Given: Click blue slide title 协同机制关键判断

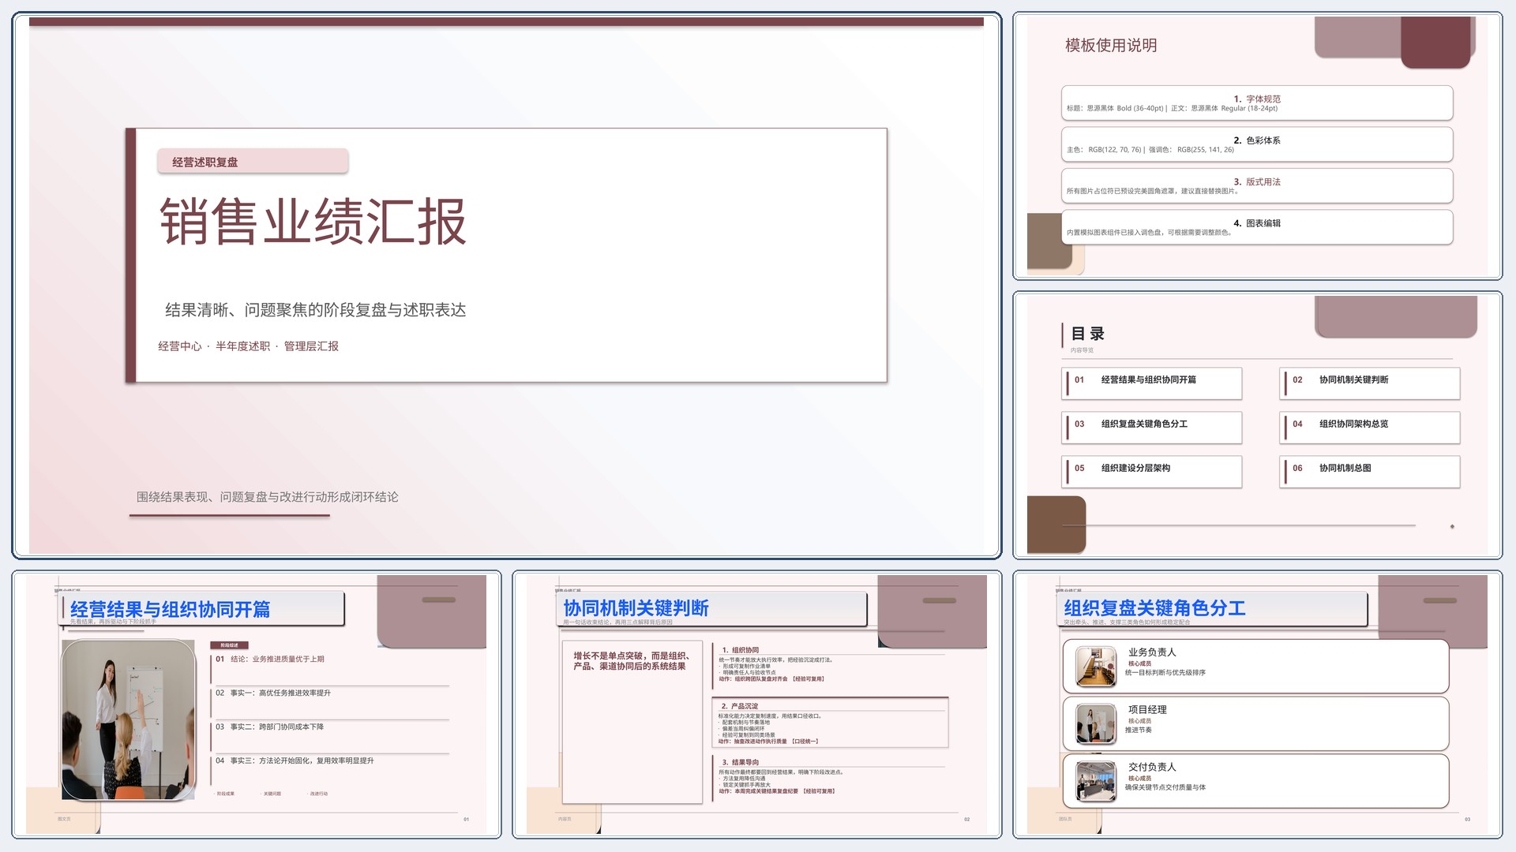Looking at the screenshot, I should point(636,608).
